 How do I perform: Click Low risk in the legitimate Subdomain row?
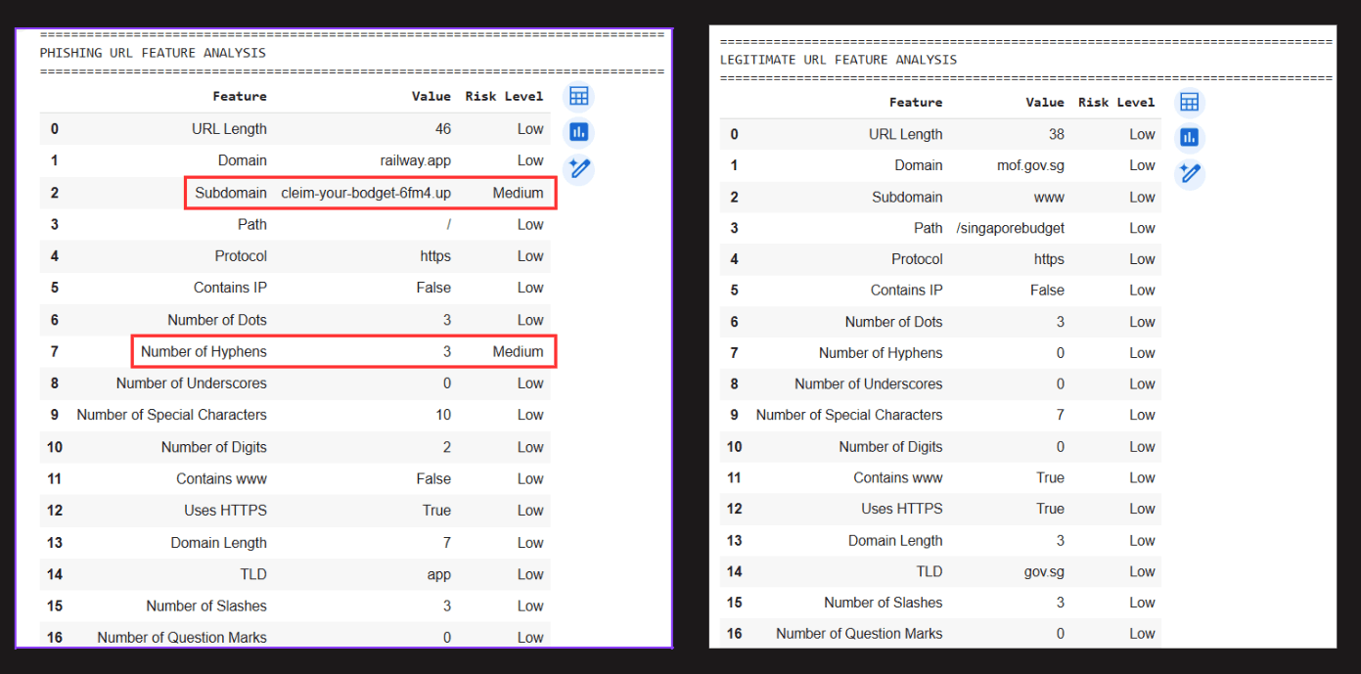pyautogui.click(x=1142, y=197)
